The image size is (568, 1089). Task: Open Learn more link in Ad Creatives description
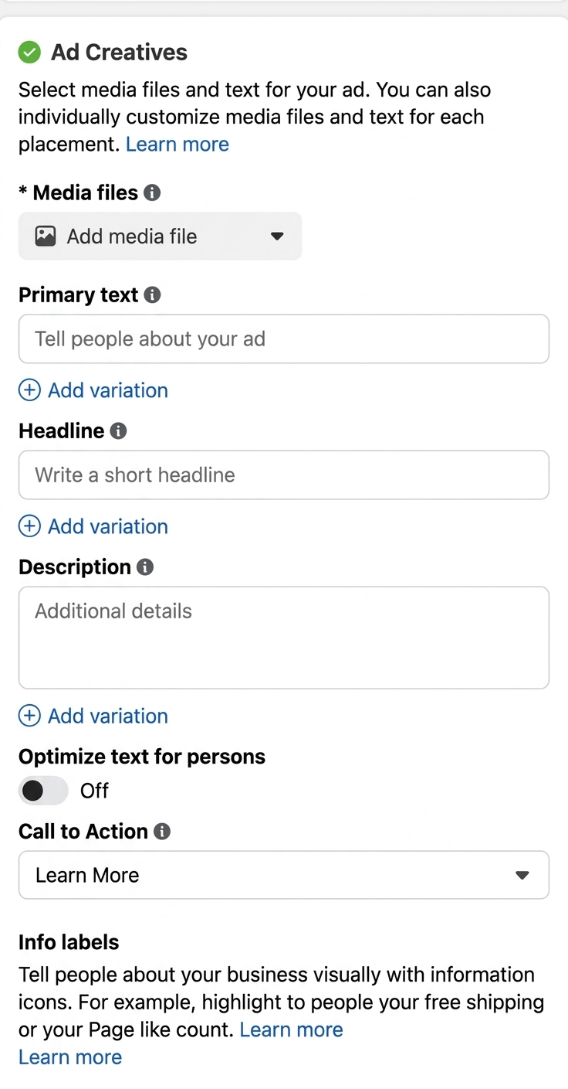point(177,145)
